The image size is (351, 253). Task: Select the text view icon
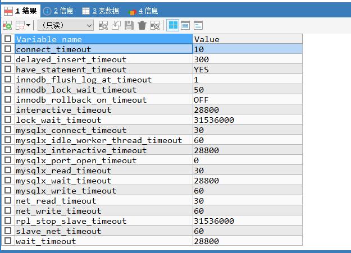[x=198, y=25]
